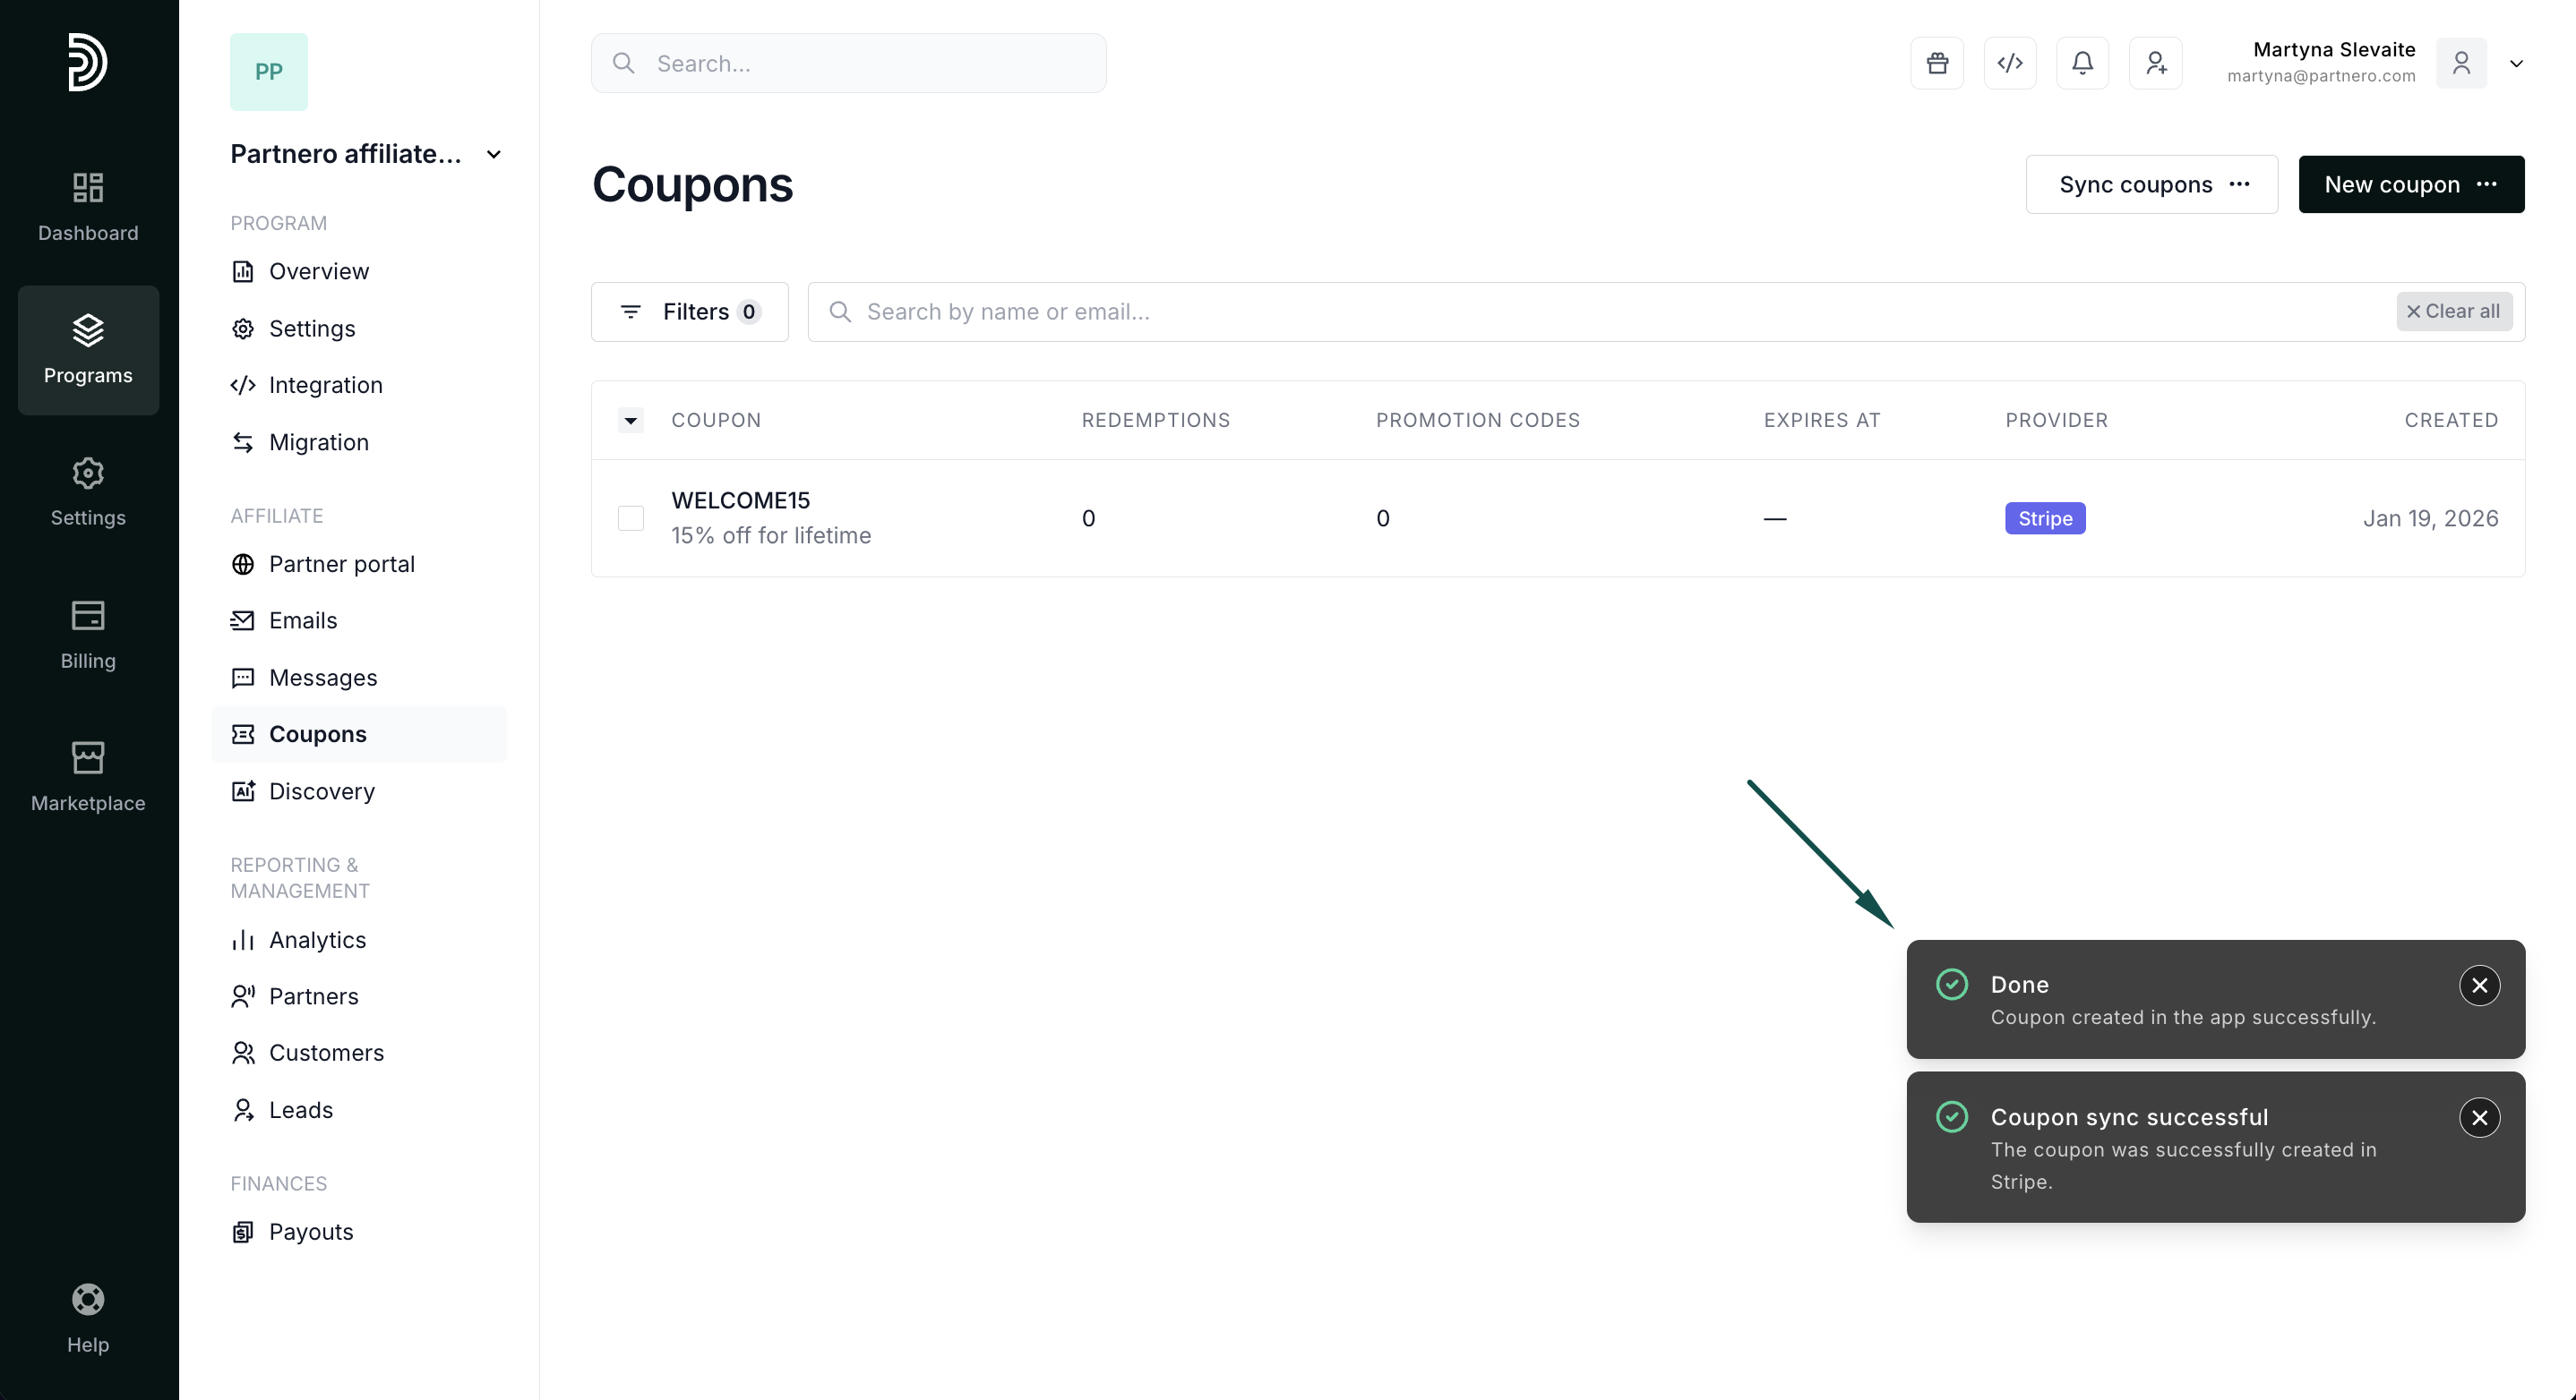This screenshot has height=1400, width=2576.
Task: Click the invite user icon
Action: point(2155,64)
